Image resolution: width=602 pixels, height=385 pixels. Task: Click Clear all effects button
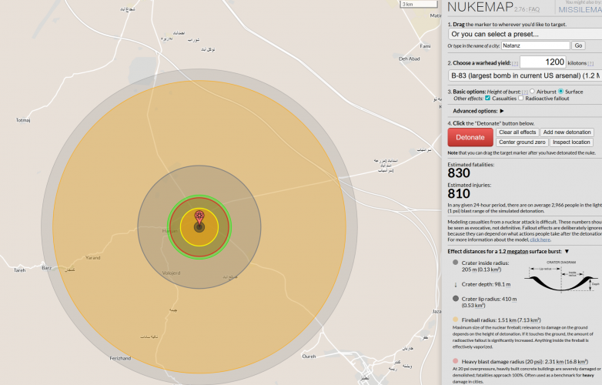pyautogui.click(x=517, y=132)
